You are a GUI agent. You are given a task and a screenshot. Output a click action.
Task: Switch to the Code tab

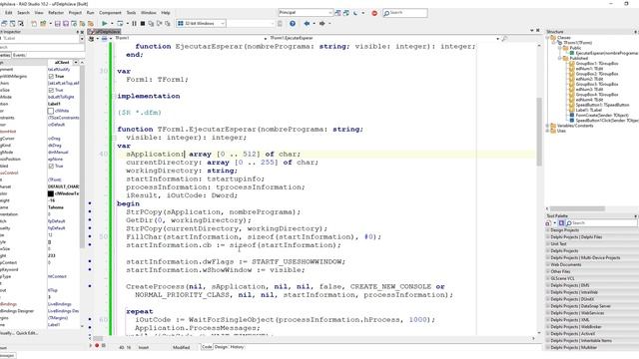(207, 347)
